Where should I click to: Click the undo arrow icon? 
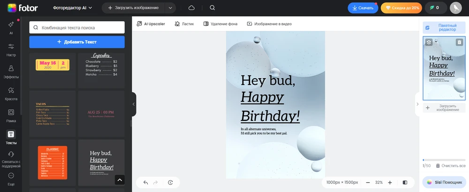click(x=146, y=183)
